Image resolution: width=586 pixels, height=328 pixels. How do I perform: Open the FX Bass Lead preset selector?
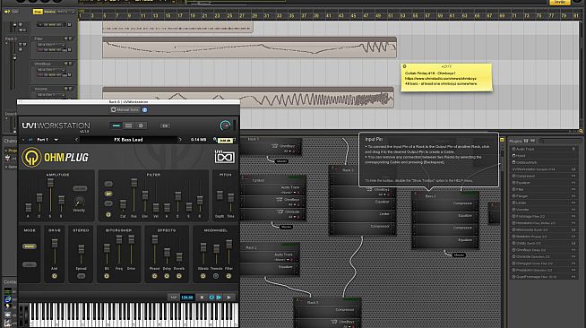[x=128, y=139]
